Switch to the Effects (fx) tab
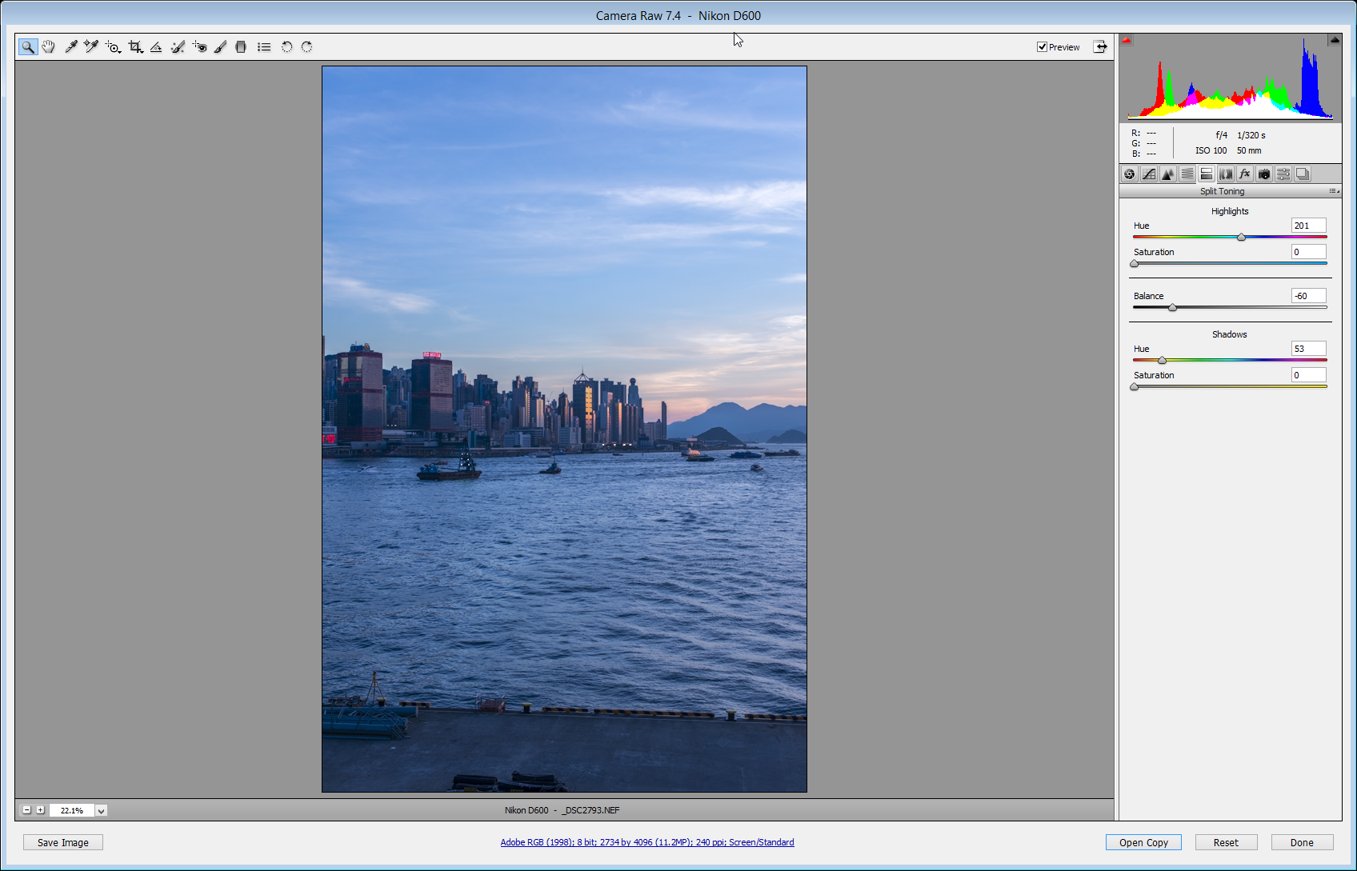 1245,174
